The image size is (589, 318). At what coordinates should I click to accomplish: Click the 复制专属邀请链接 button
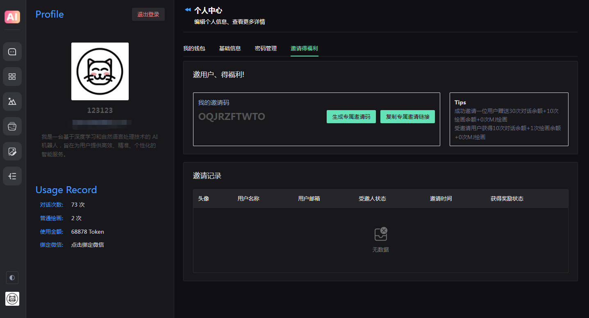[x=407, y=116]
